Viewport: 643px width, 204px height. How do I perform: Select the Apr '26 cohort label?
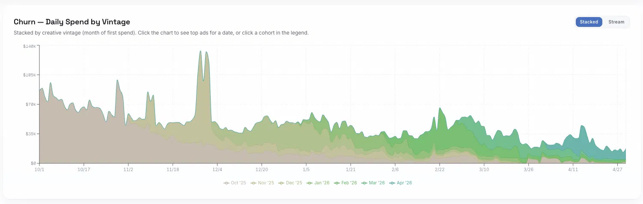point(404,183)
